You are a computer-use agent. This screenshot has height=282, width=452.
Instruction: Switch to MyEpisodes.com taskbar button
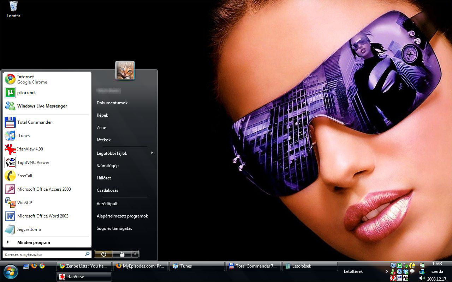click(x=141, y=266)
